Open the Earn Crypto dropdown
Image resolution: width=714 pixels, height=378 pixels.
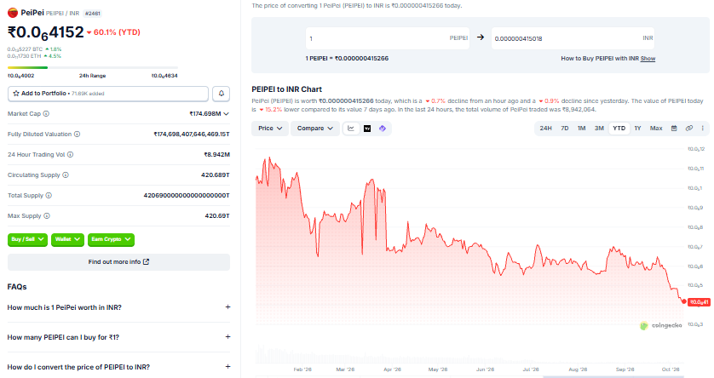click(x=111, y=239)
